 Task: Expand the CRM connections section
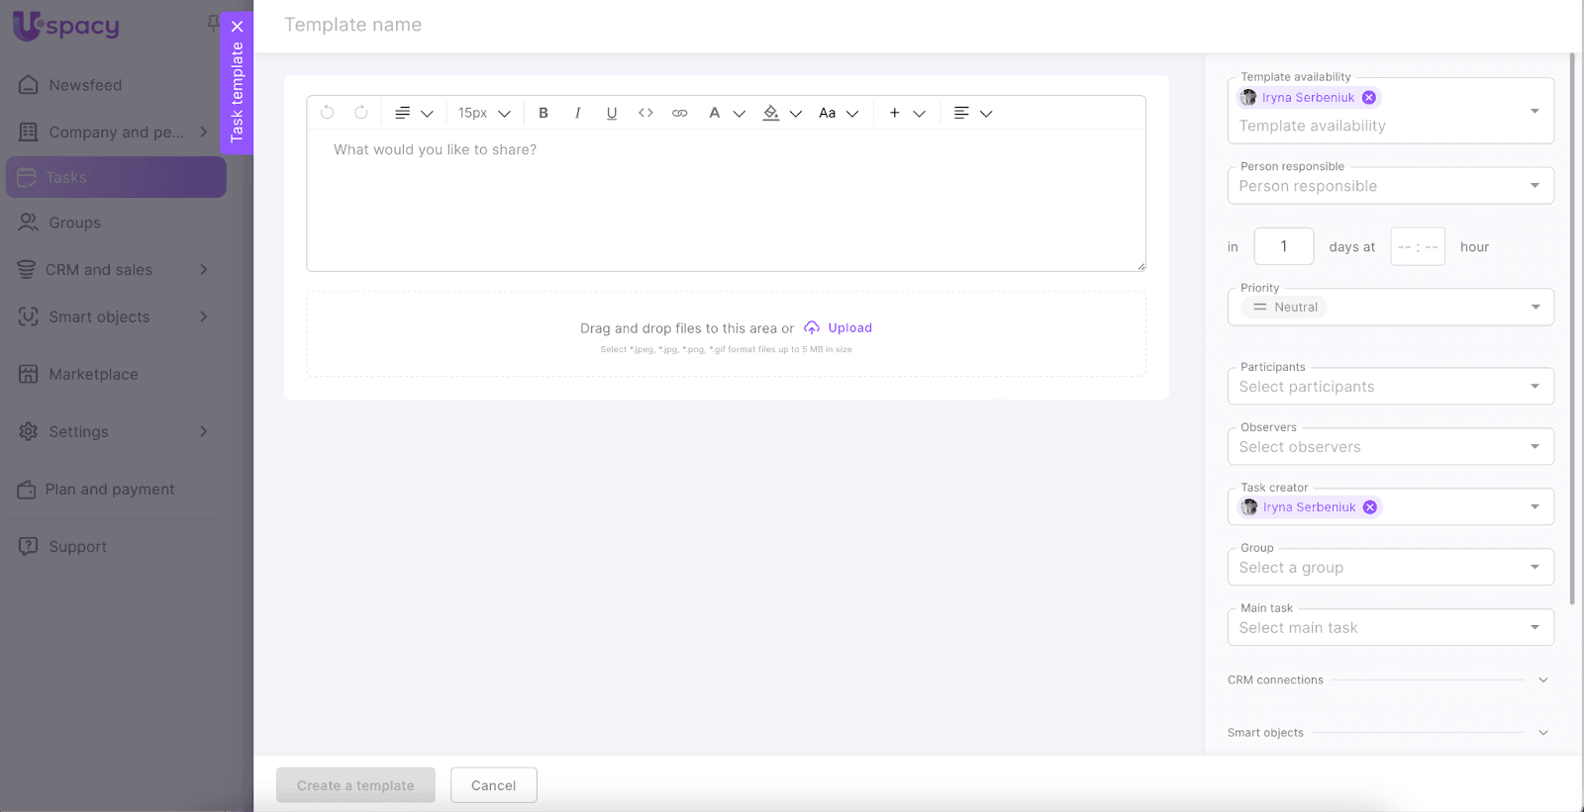tap(1542, 680)
